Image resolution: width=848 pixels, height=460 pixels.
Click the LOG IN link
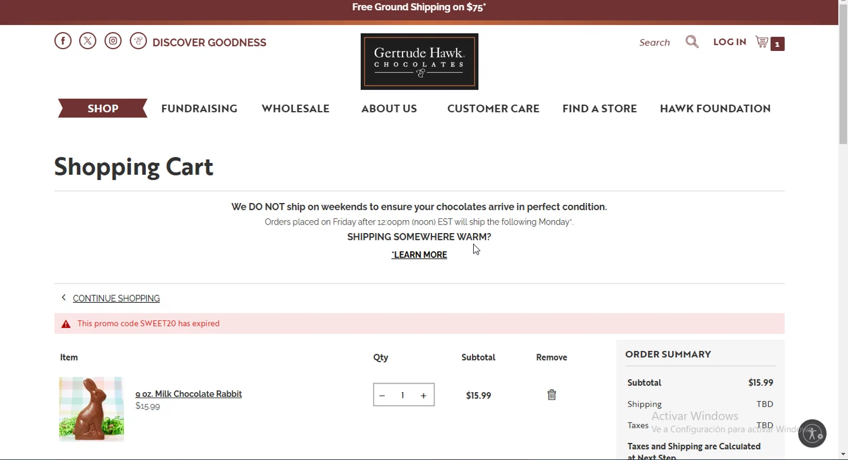pyautogui.click(x=730, y=42)
